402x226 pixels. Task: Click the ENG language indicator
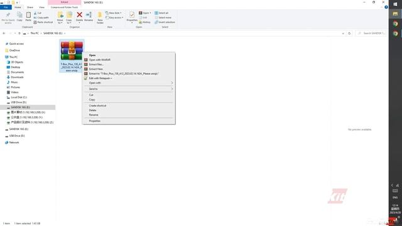point(395,198)
